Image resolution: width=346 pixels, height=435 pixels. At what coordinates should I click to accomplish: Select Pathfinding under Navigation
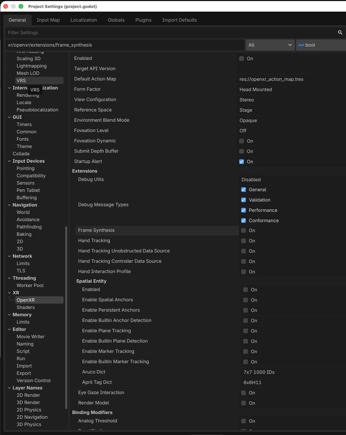pos(29,227)
